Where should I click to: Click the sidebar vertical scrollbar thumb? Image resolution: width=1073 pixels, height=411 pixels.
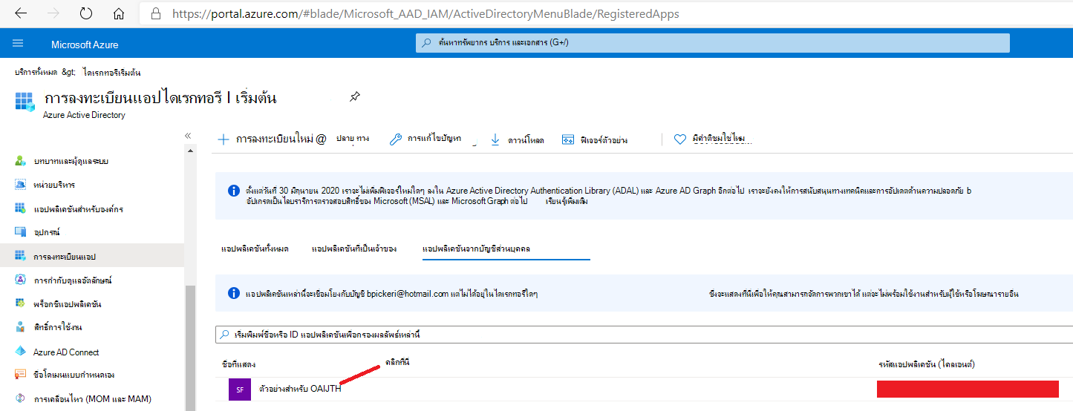190,349
